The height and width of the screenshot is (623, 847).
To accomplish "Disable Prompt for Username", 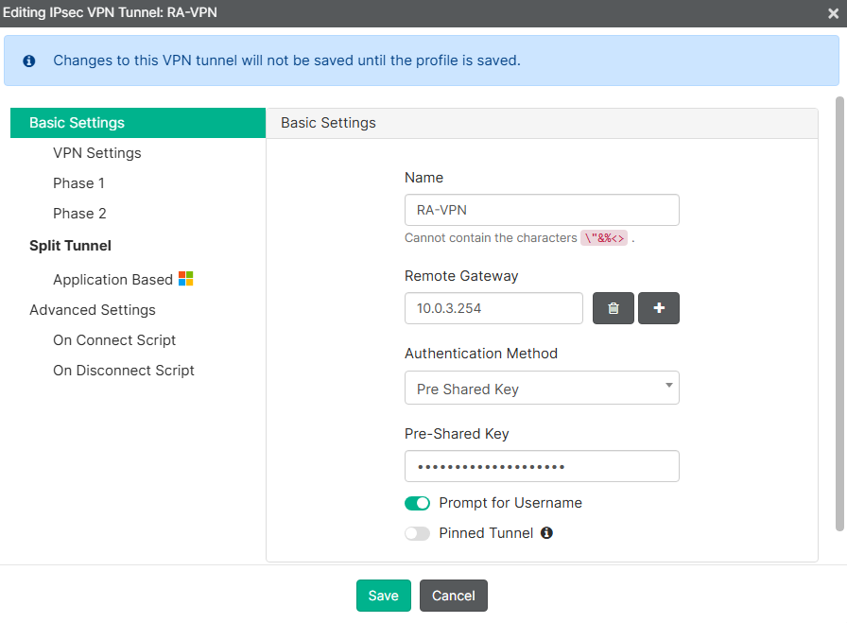I will (417, 503).
